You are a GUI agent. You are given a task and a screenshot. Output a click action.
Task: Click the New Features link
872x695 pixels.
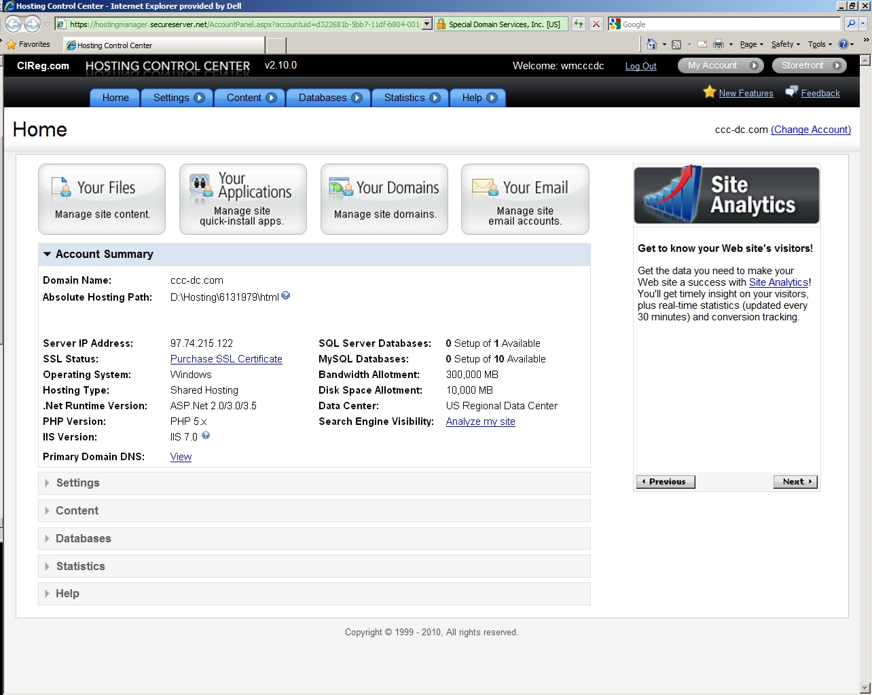(746, 94)
